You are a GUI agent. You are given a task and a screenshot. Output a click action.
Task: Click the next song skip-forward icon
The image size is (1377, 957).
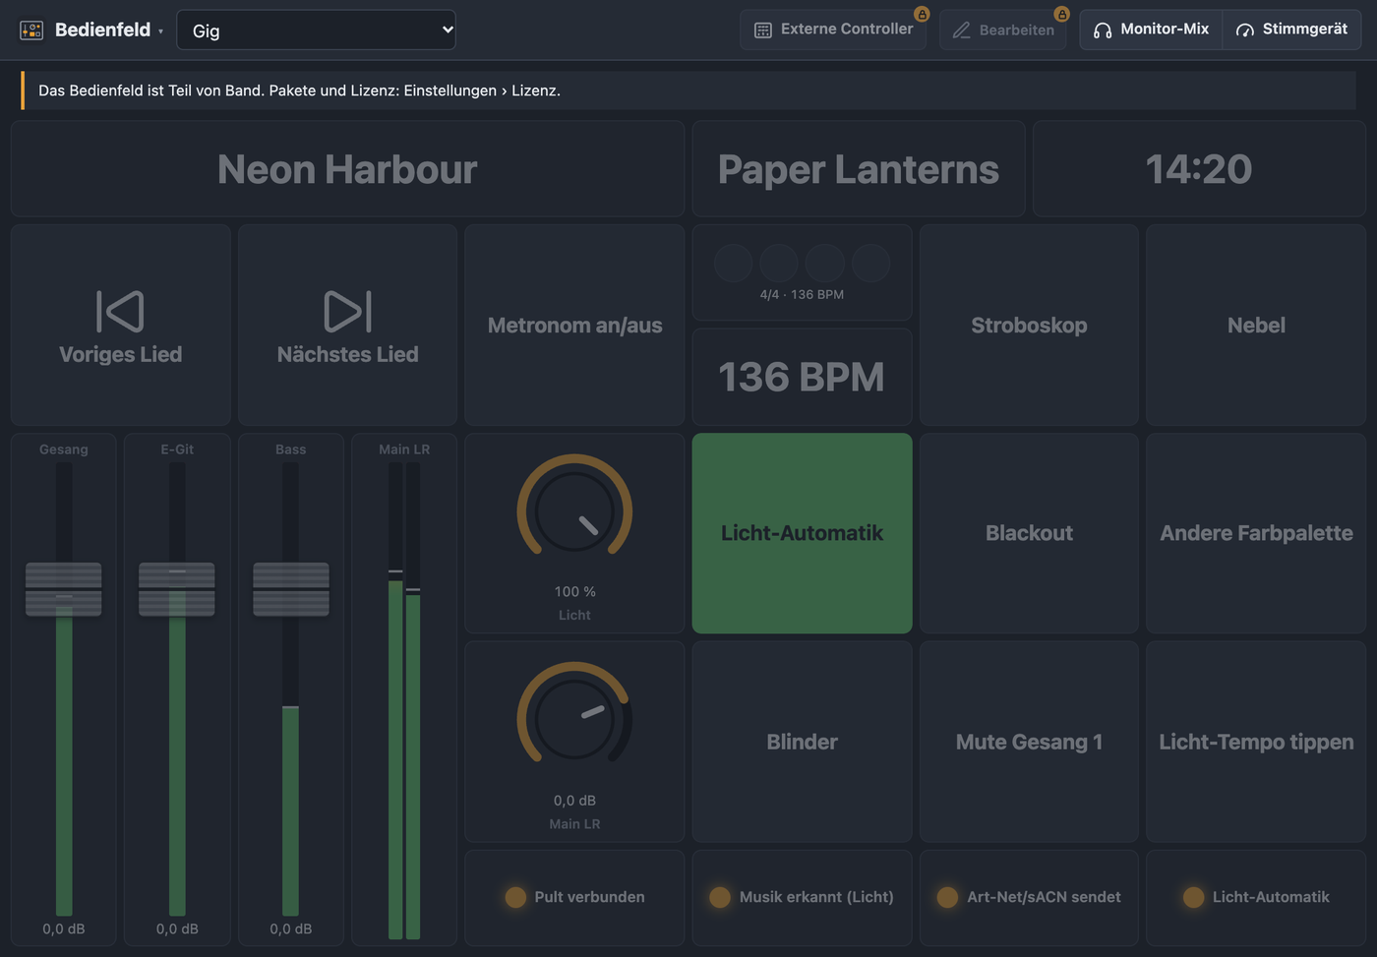[x=347, y=311]
